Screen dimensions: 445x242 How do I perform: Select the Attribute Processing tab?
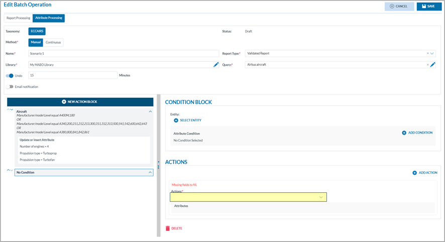(49, 19)
